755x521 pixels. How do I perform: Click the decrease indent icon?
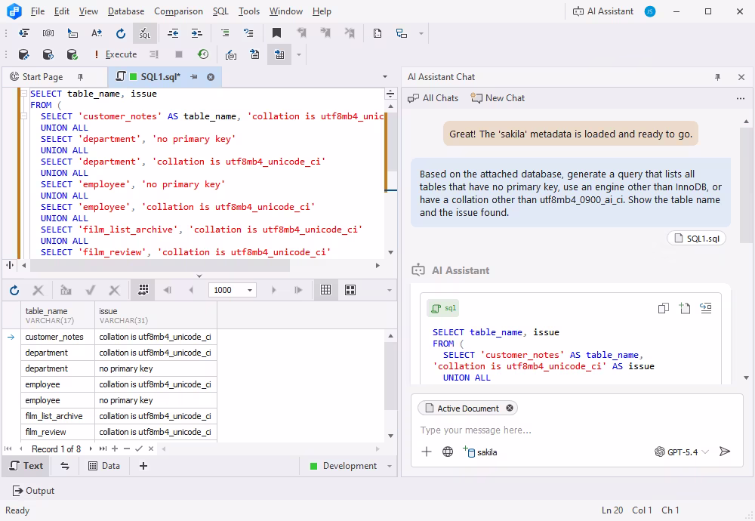(x=173, y=33)
